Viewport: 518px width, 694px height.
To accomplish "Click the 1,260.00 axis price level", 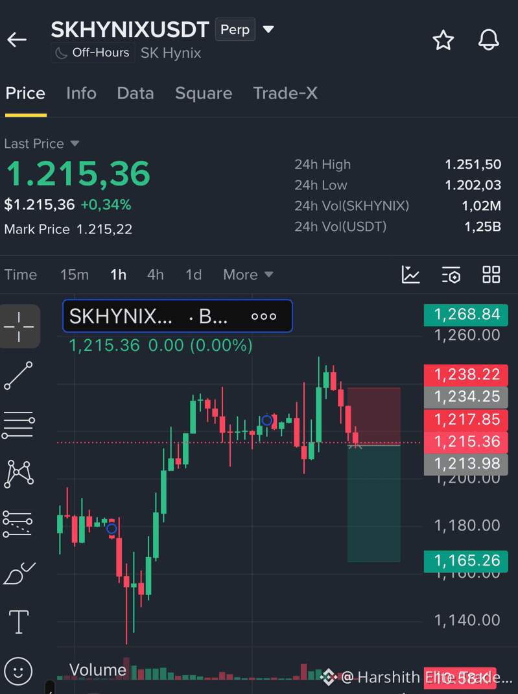I will (467, 335).
